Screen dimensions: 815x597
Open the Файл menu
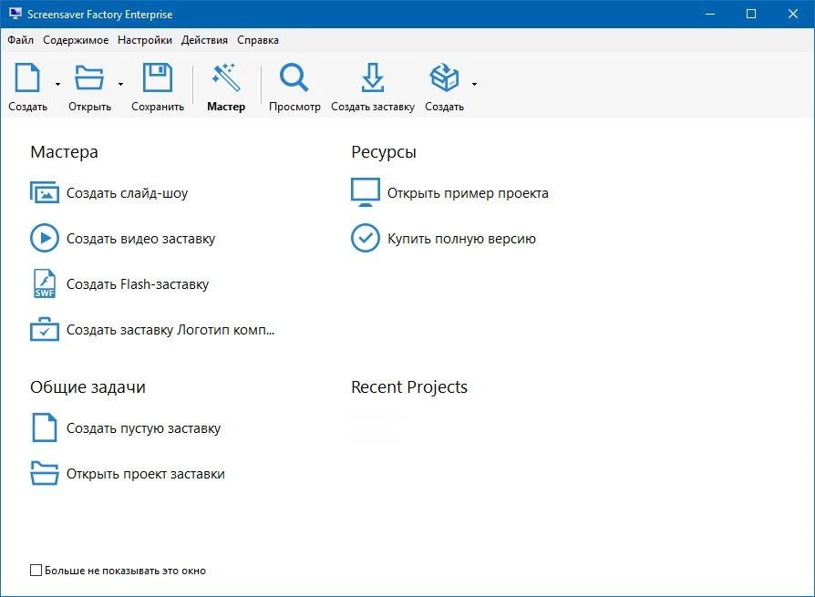[x=20, y=40]
